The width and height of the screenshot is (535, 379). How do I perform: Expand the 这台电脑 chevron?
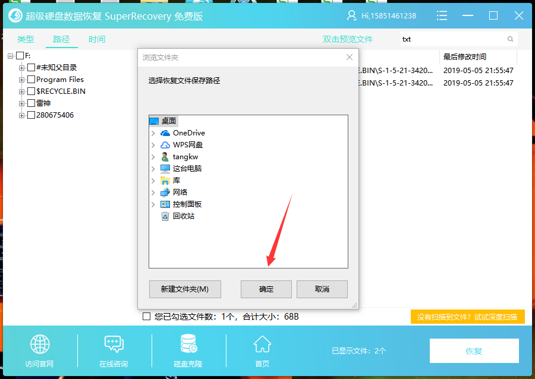(153, 169)
